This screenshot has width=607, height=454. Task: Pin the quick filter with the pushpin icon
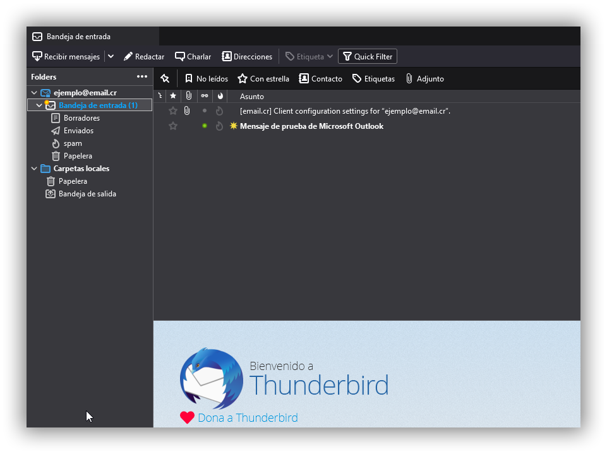165,78
